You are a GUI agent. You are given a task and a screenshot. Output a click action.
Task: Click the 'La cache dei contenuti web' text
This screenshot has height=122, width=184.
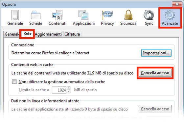pyautogui.click(x=72, y=73)
